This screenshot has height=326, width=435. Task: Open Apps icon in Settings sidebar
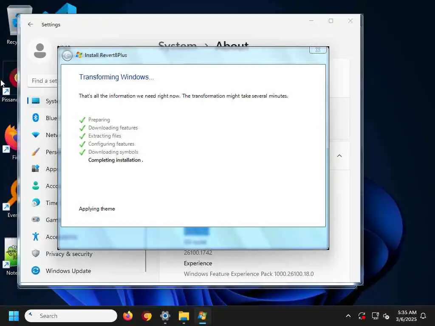point(36,169)
